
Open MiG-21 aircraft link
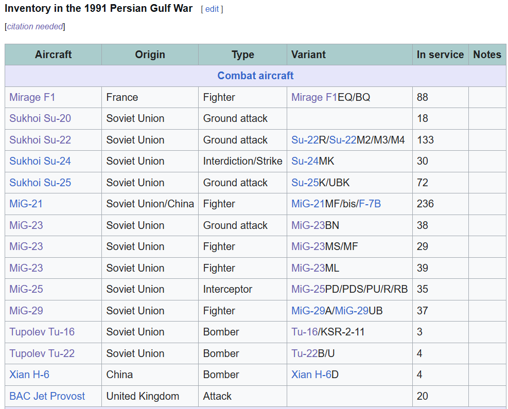[26, 204]
